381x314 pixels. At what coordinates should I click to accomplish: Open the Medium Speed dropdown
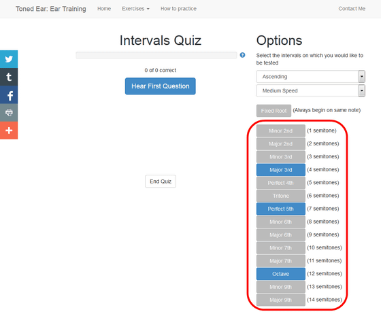[310, 91]
